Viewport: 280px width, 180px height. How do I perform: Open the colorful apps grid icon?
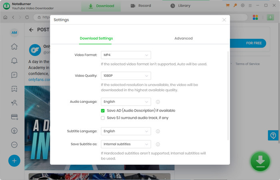click(255, 17)
